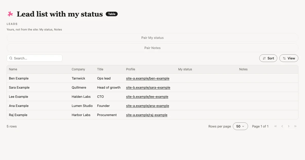Viewport: 305px width, 160px height.
Task: Click the Quillmere company cell
Action: coord(79,87)
